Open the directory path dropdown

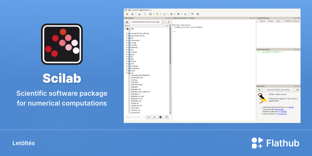click(x=163, y=22)
